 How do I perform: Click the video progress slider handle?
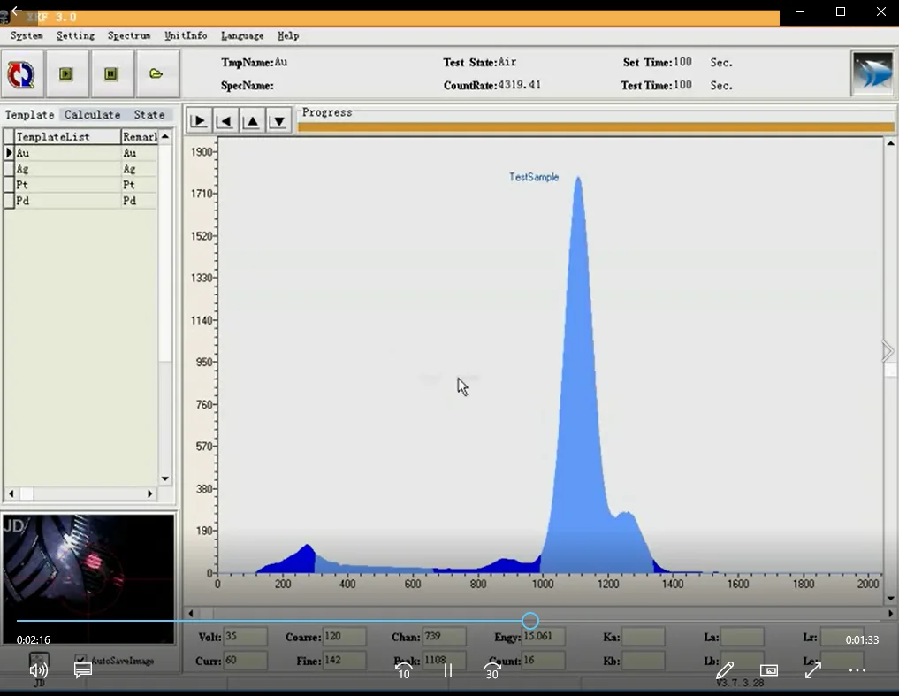(529, 621)
